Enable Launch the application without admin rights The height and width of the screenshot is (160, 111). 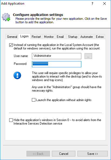point(34,100)
